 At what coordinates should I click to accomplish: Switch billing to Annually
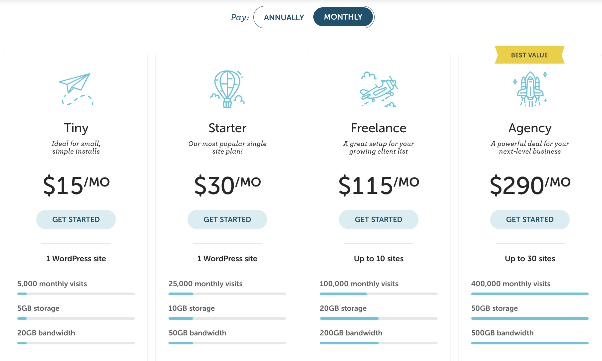(284, 17)
